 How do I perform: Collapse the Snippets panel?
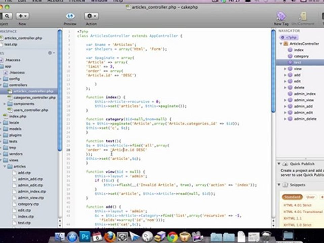pyautogui.click(x=279, y=185)
